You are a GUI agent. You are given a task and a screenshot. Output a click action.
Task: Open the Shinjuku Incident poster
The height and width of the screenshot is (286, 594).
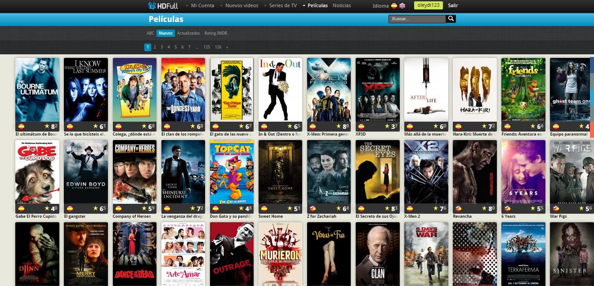tap(183, 172)
